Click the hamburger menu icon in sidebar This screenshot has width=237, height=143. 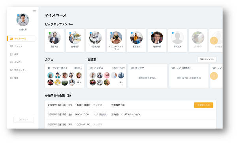[x=34, y=11]
